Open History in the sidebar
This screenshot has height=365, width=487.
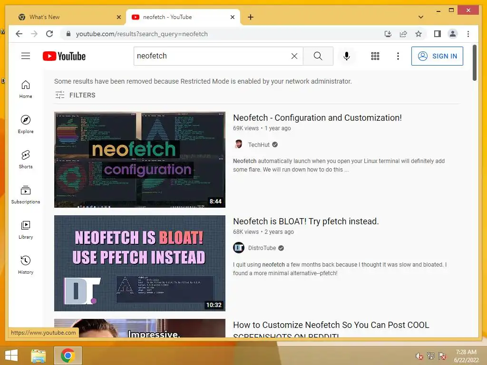click(x=26, y=265)
